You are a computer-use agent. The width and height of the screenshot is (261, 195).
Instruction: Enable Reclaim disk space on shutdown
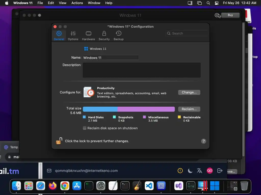point(85,128)
